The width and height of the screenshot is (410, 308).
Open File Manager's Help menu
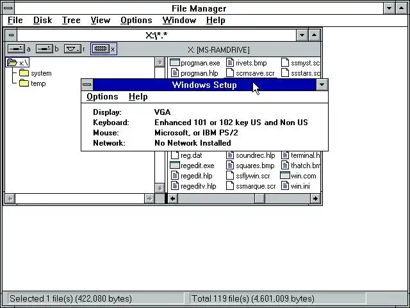pyautogui.click(x=215, y=21)
